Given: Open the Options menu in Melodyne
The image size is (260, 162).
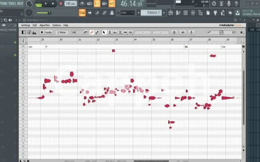Looking at the screenshot, I should 56,25.
